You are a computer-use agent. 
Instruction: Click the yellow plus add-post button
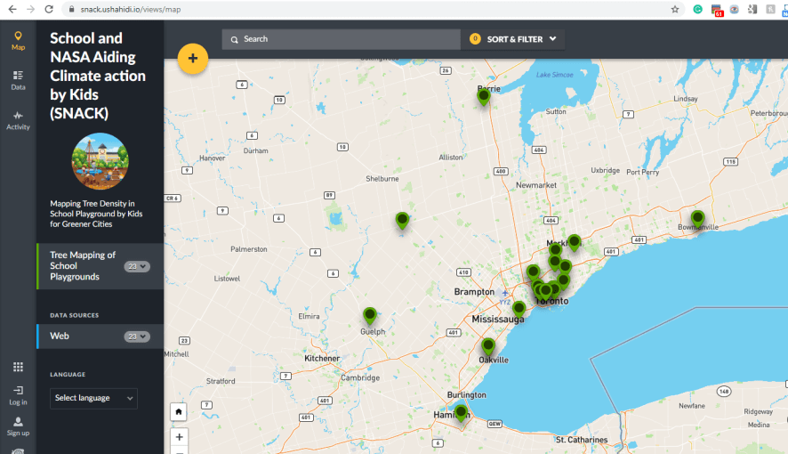(193, 59)
